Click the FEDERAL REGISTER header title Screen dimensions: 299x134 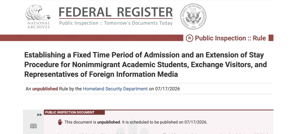pos(116,12)
